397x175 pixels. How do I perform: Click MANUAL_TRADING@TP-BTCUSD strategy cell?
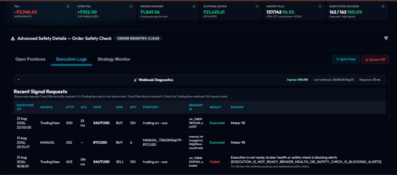(162, 142)
